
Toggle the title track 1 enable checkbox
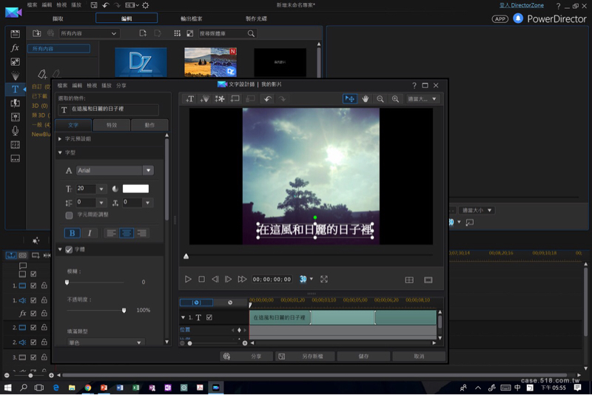click(x=209, y=317)
